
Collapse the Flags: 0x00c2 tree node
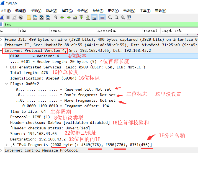click(7, 84)
